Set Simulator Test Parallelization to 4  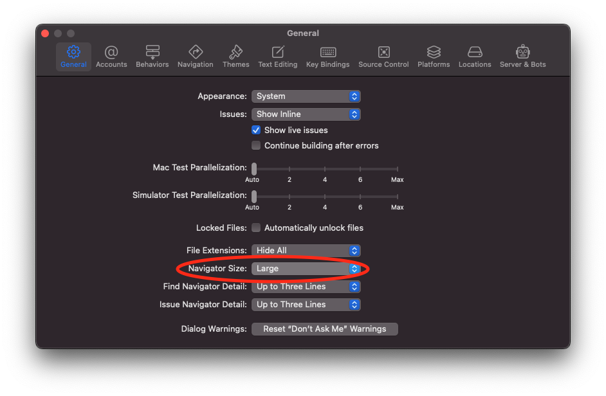coord(325,196)
